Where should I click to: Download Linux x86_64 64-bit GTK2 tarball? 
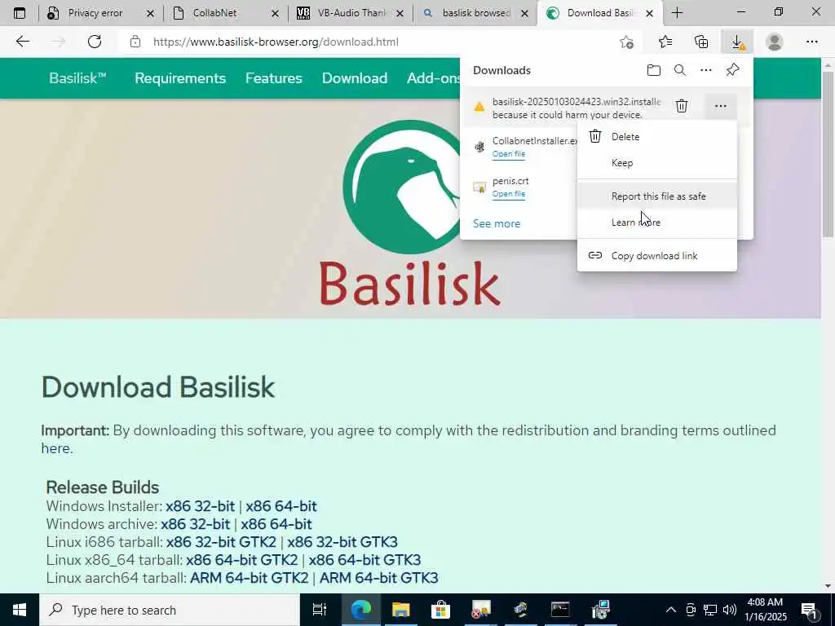241,560
